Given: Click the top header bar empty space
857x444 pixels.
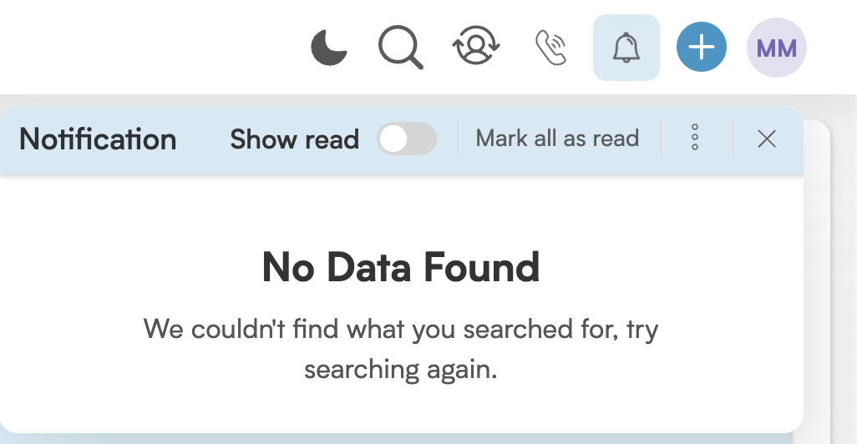Looking at the screenshot, I should point(153,47).
